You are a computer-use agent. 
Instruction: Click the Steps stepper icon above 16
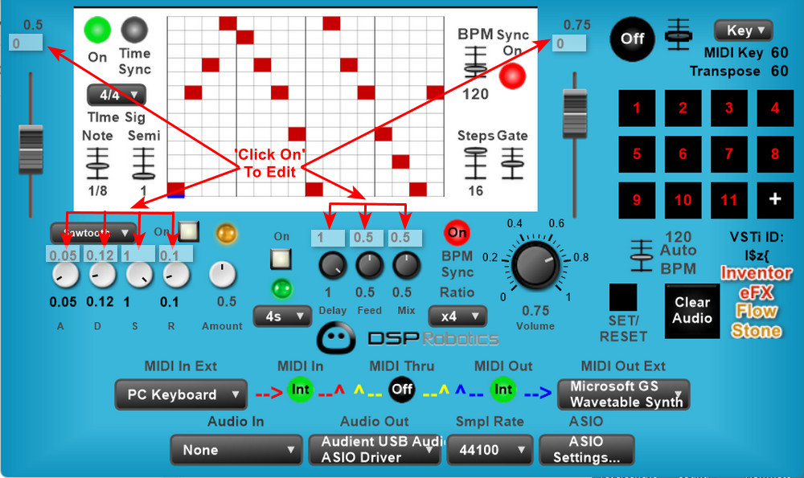coord(475,163)
